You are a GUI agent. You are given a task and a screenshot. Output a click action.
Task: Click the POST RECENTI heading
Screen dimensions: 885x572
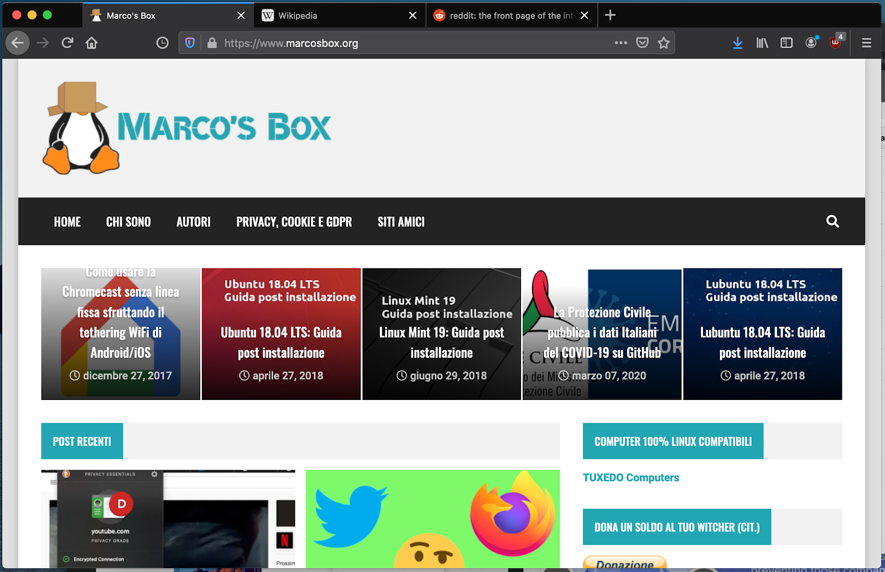click(x=82, y=441)
